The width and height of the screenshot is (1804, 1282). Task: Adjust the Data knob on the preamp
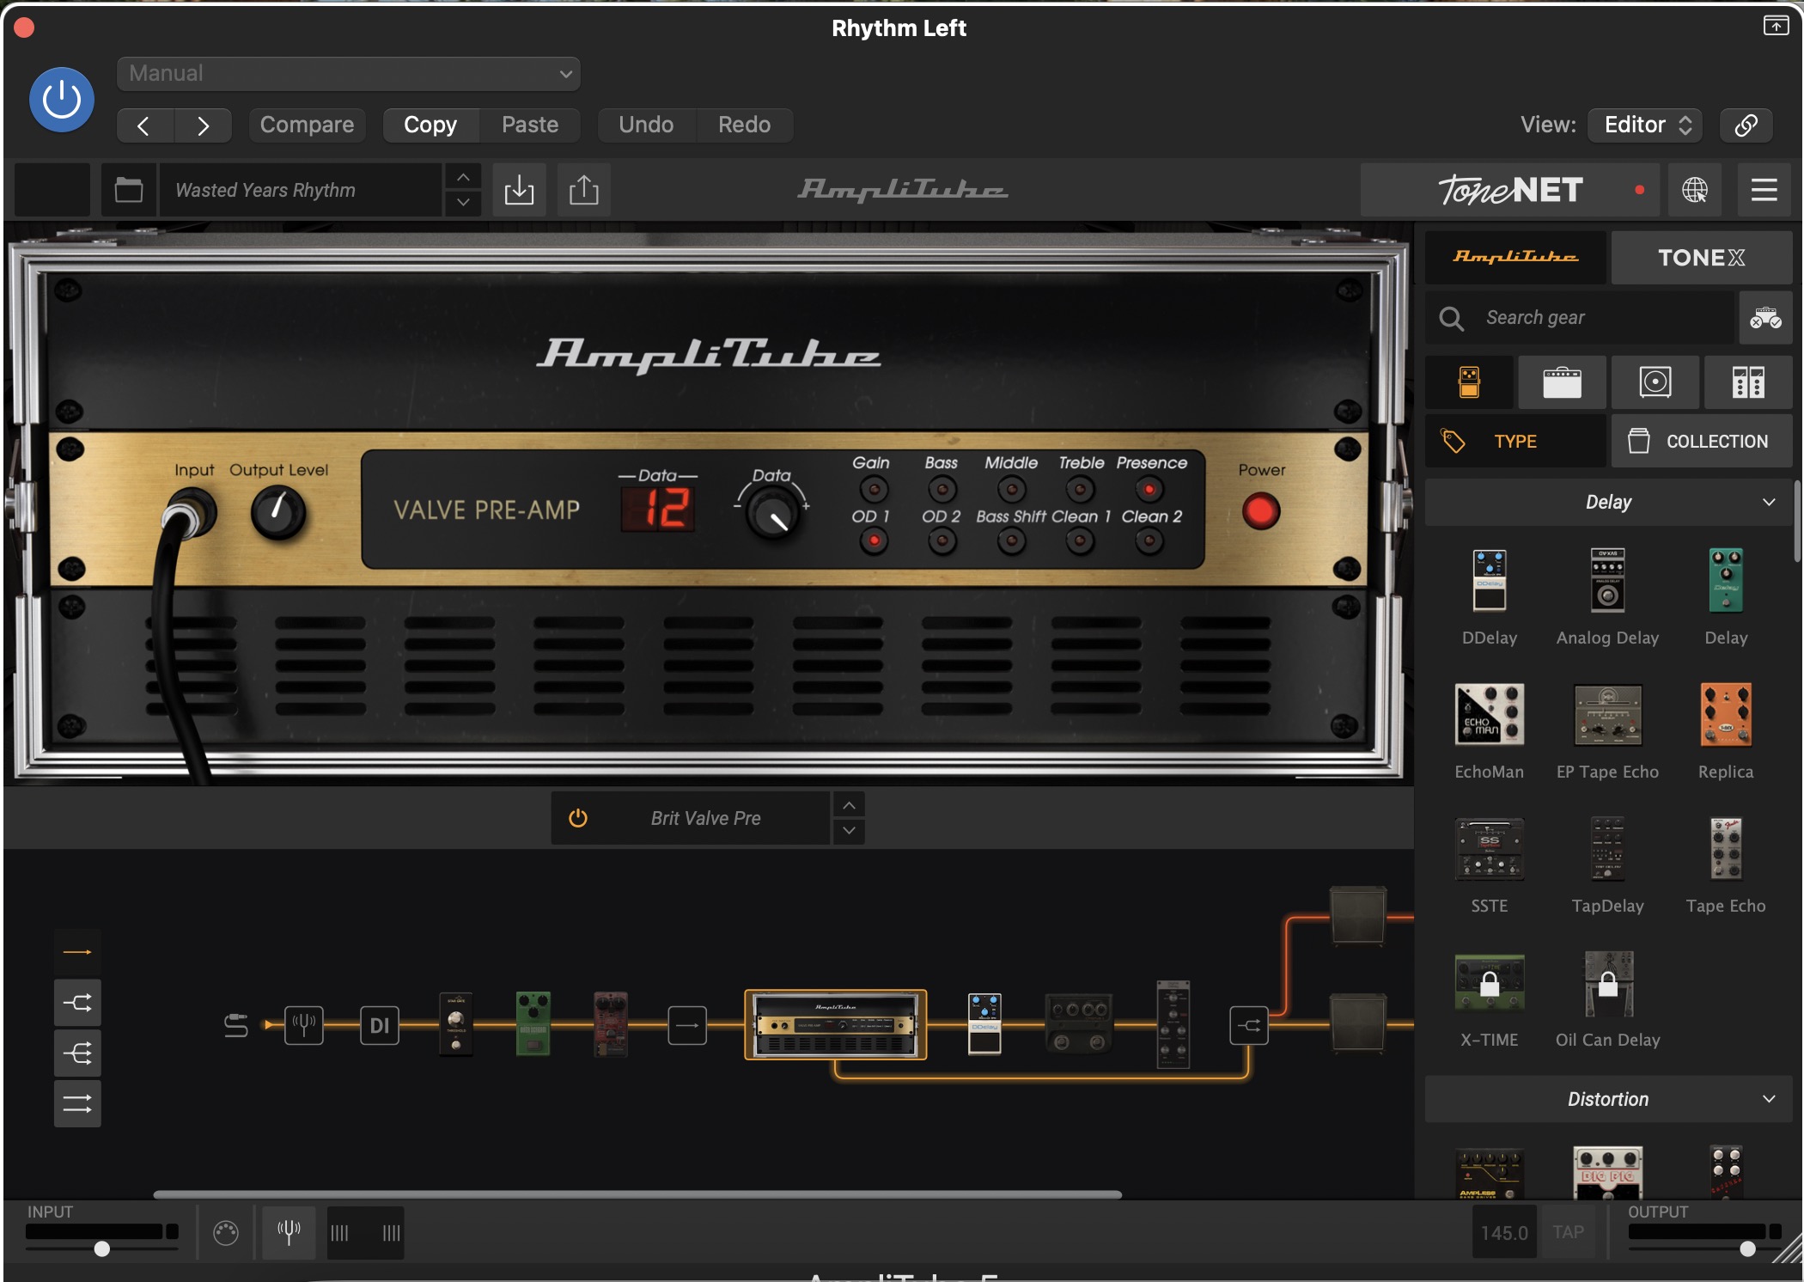[772, 514]
